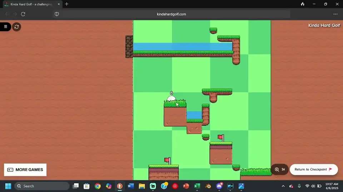343x192 pixels.
Task: Select the Kinda Hard Golf browser tab
Action: (30, 4)
